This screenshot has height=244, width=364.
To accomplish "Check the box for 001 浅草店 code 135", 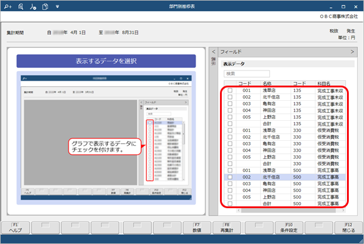I will pyautogui.click(x=230, y=90).
